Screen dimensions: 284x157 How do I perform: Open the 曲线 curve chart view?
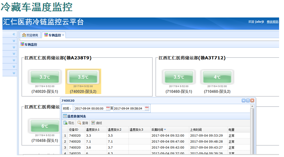pyautogui.click(x=97, y=123)
